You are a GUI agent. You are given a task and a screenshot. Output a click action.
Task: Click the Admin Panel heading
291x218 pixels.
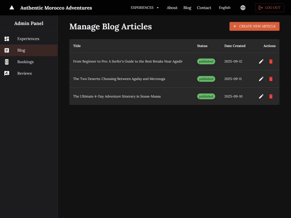[29, 23]
